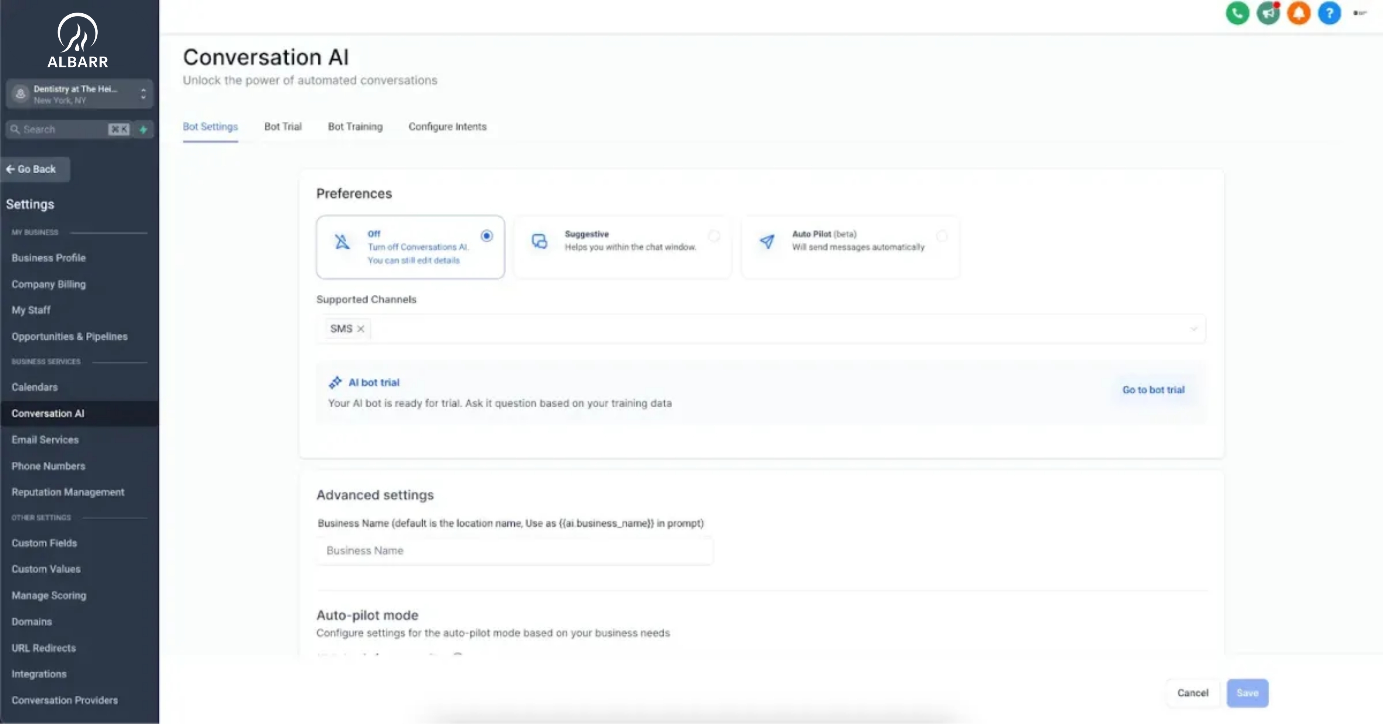1383x724 pixels.
Task: Click the ALBARR logo
Action: click(x=78, y=41)
